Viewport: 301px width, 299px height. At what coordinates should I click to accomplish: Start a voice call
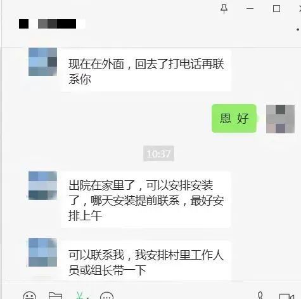(x=260, y=295)
